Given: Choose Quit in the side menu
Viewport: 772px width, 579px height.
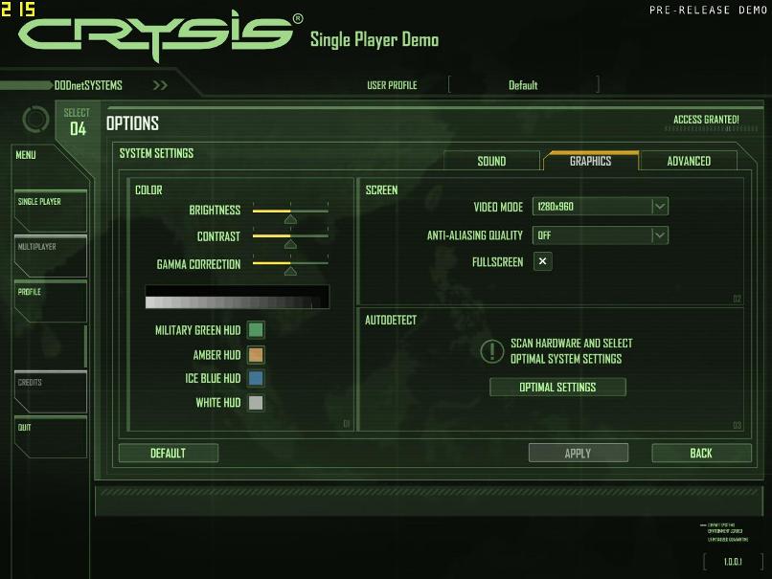Looking at the screenshot, I should pos(51,436).
